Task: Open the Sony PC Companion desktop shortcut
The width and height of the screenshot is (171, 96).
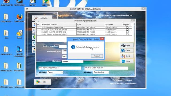Action: pyautogui.click(x=19, y=52)
